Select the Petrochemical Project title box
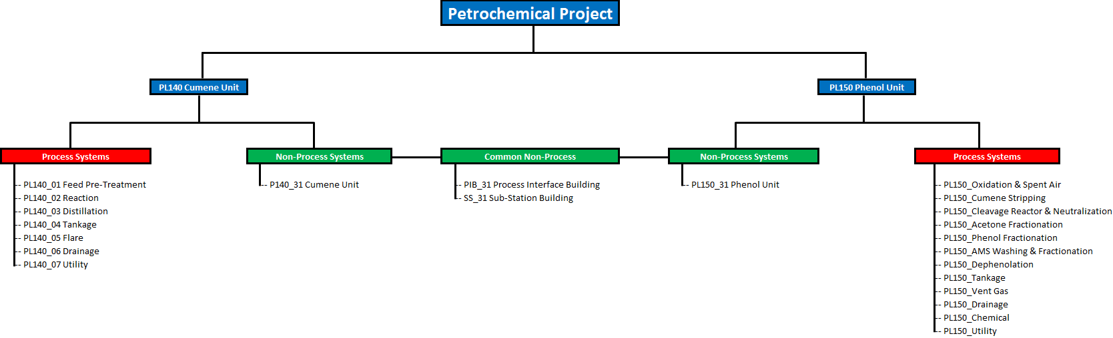 click(x=530, y=13)
